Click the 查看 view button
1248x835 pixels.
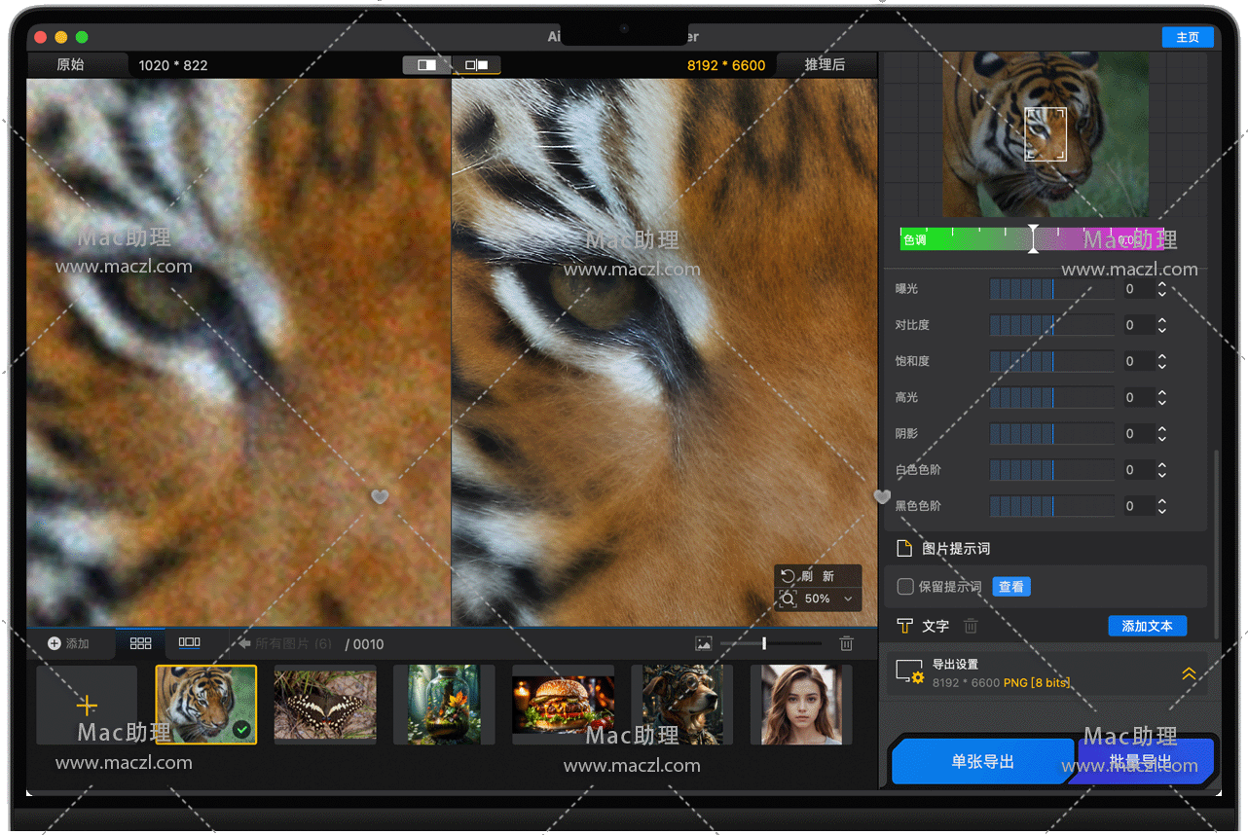(1011, 587)
